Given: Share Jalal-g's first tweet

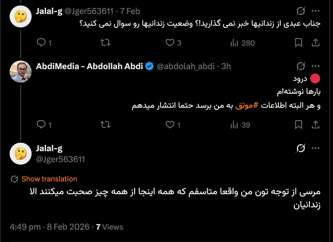Looking at the screenshot, I should [316, 43].
